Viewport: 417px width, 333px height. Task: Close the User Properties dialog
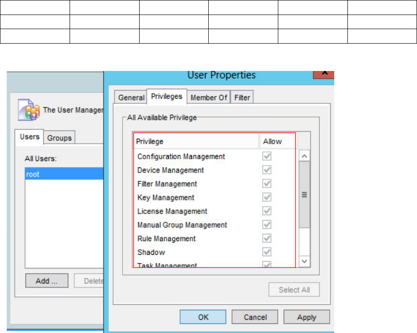click(x=324, y=75)
